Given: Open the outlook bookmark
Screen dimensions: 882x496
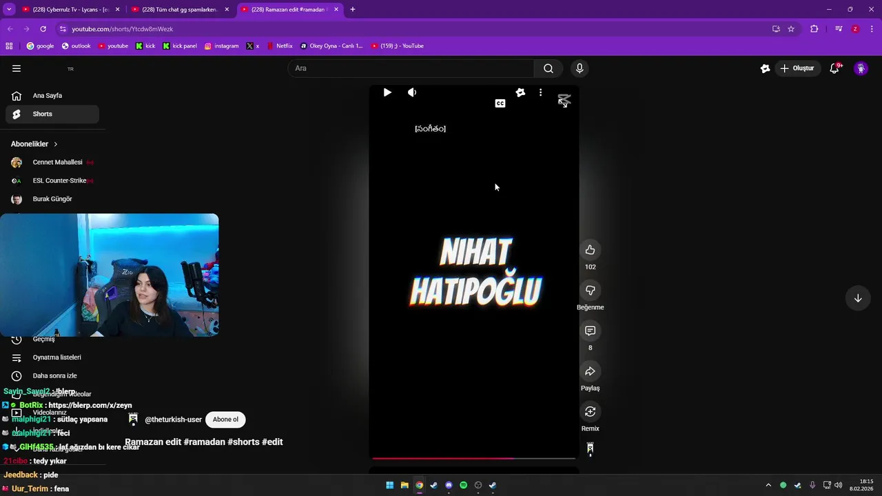Looking at the screenshot, I should 76,46.
